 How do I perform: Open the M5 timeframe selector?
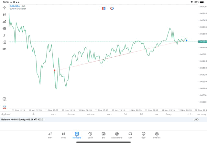pos(5,49)
